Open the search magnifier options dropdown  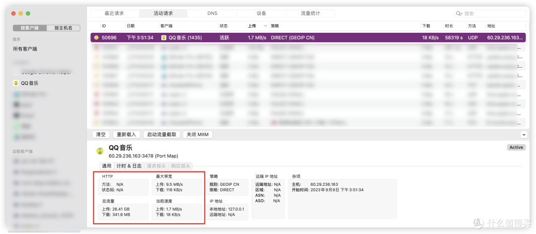(459, 14)
